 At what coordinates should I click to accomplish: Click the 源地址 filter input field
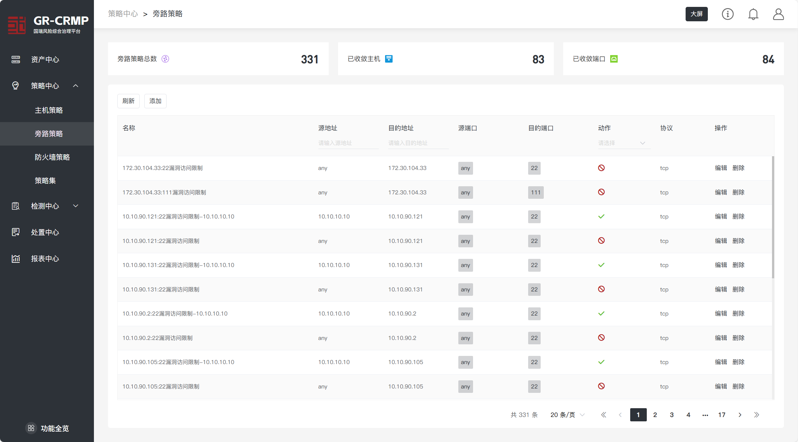348,143
